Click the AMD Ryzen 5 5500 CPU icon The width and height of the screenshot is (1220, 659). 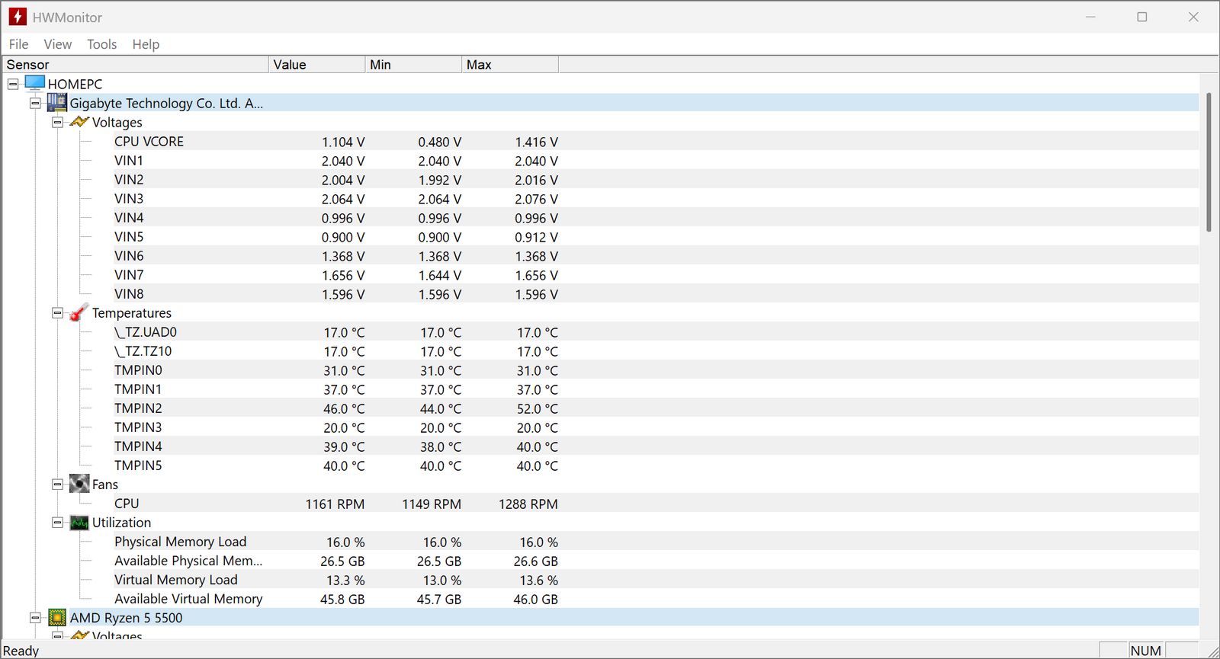[x=57, y=618]
